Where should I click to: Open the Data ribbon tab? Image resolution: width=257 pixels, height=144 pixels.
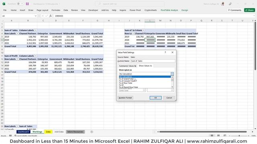click(x=66, y=10)
